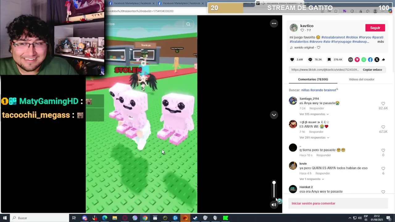Go to next video with down chevron
Screen dimensions: 395x222
[274, 115]
